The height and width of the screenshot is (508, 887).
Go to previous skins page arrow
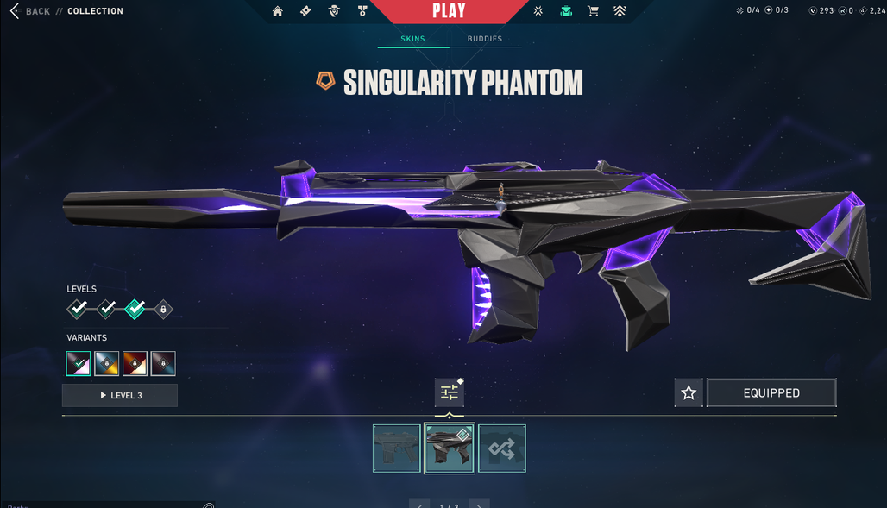pos(419,504)
